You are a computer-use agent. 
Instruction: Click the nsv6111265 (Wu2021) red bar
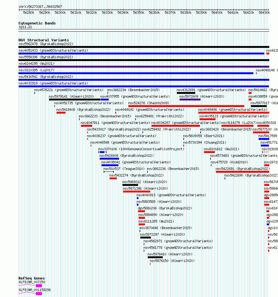point(142,224)
